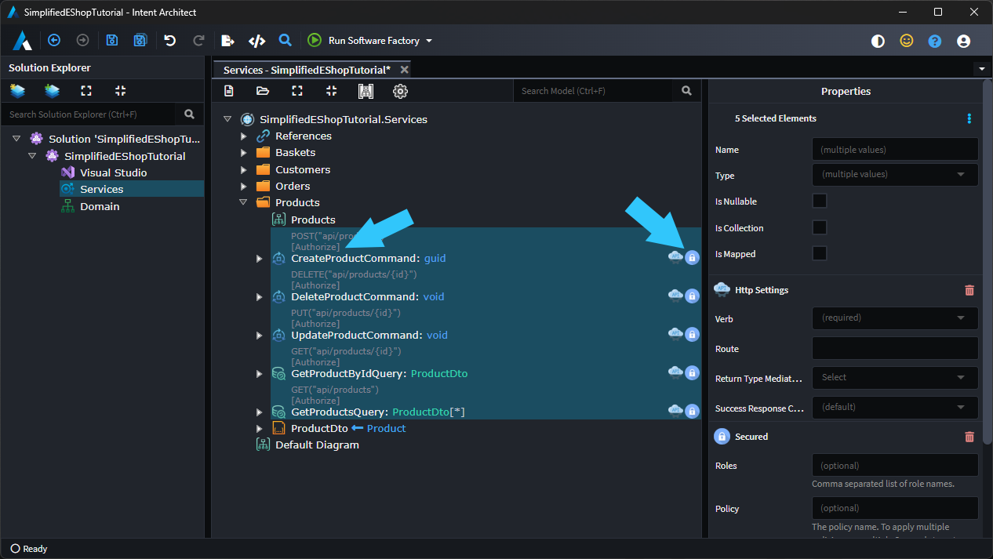Click the Secured lock icon on CreateProductCommand row
Screen dimensions: 993x559
692,257
